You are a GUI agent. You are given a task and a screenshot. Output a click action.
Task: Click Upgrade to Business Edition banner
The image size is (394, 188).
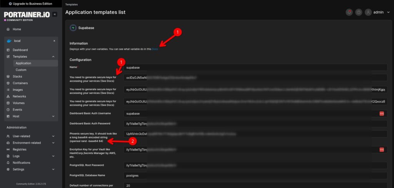coord(31,4)
